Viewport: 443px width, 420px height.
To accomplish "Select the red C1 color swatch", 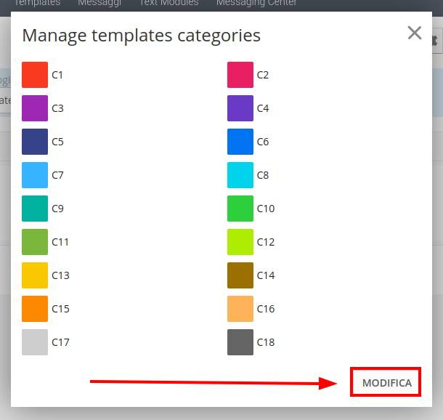I will [35, 75].
